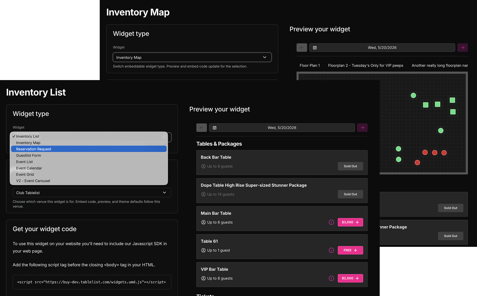
Task: Select Inventory Map option in dropdown
Action: pyautogui.click(x=89, y=143)
